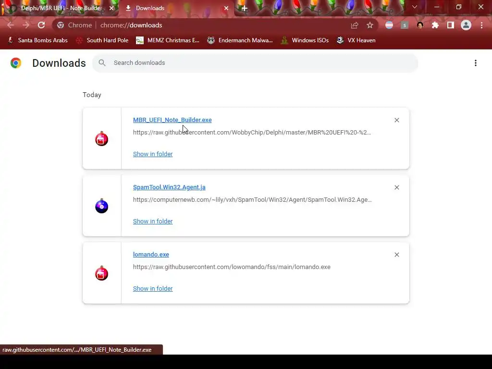
Task: Share this page via share icon
Action: 355,25
